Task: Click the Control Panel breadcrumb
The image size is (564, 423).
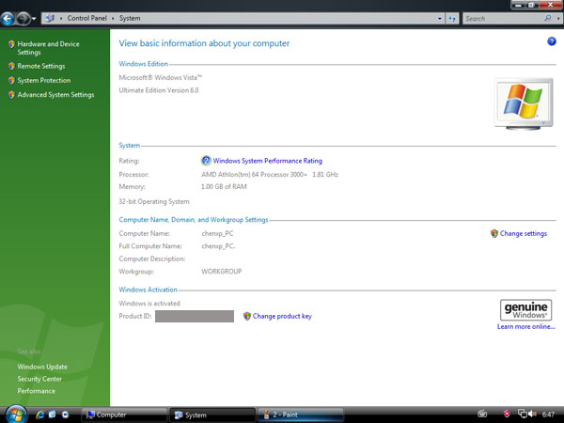Action: [86, 19]
